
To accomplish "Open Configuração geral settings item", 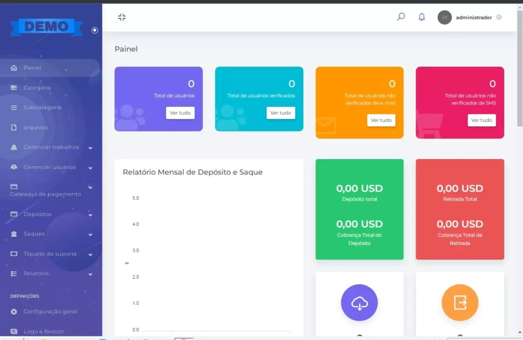I will coord(50,312).
